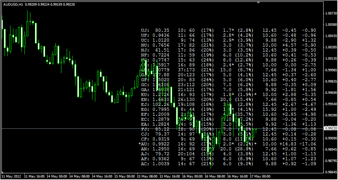
Task: Click the 14 May 08:00 time label
Action: pos(80,176)
